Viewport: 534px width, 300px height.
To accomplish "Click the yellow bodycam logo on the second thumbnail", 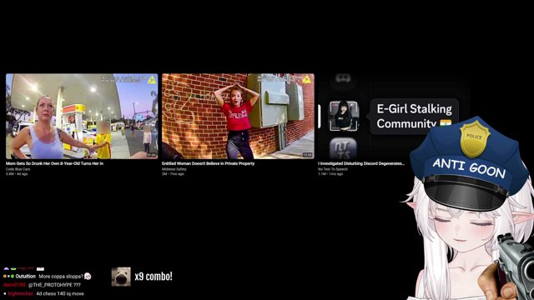I will coord(307,80).
